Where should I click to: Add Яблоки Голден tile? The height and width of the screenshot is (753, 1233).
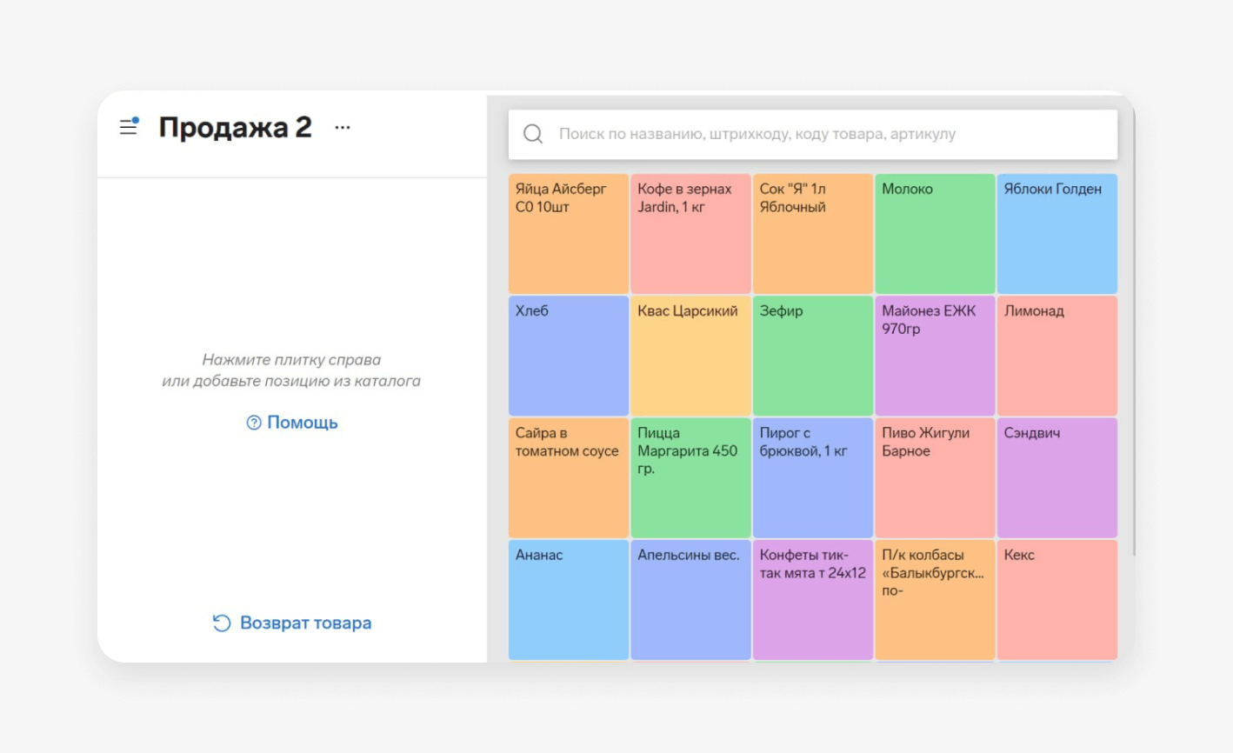(1057, 233)
